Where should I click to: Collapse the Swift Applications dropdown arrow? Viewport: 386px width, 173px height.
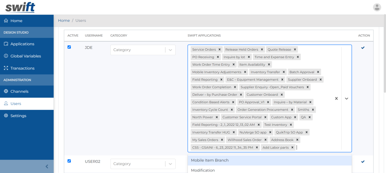point(346,98)
